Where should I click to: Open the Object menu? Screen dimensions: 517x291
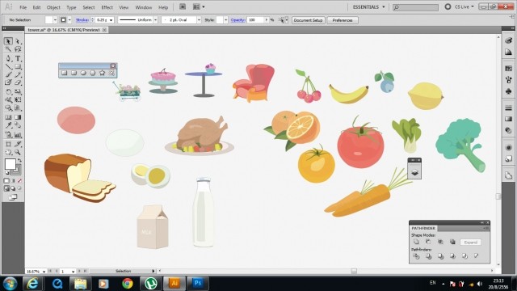point(53,7)
